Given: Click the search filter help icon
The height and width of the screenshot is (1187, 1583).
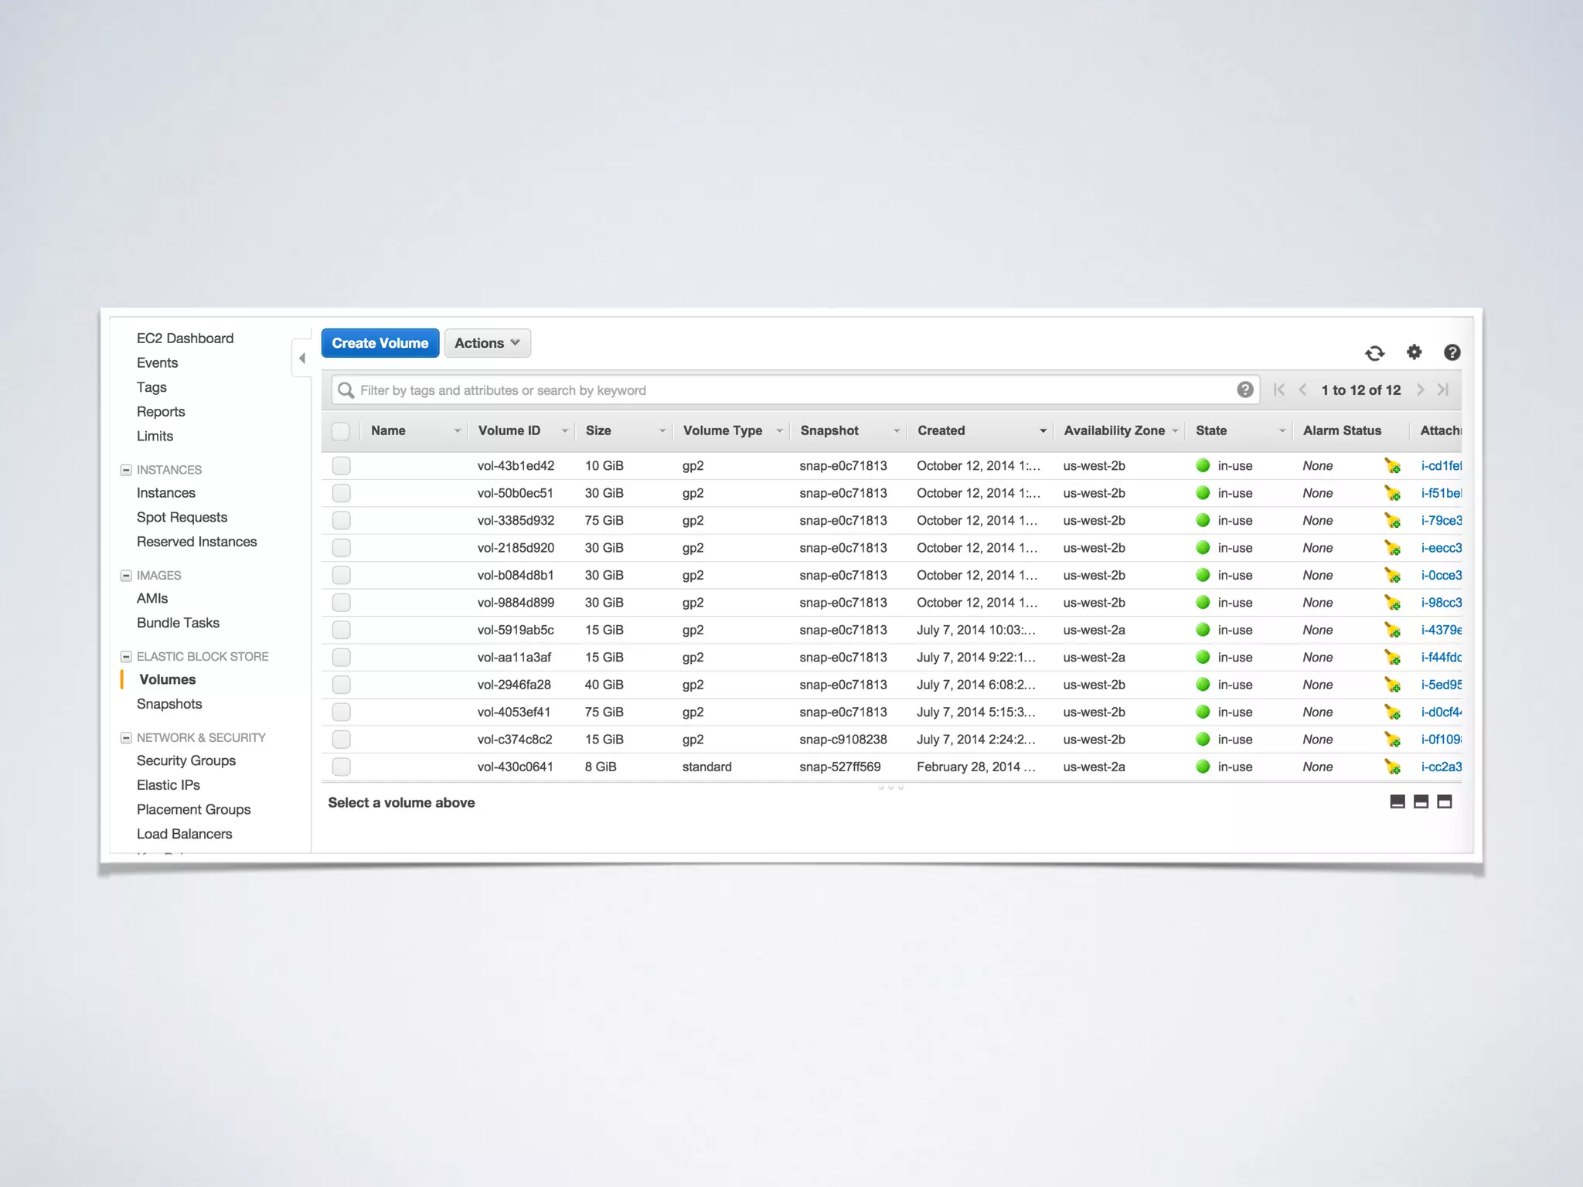Looking at the screenshot, I should pyautogui.click(x=1244, y=389).
